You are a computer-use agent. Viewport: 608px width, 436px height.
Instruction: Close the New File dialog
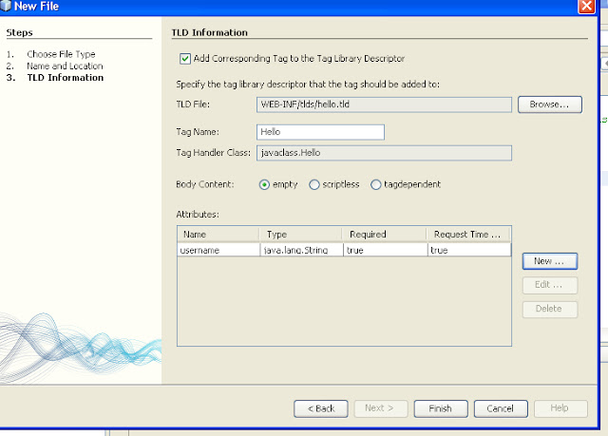pyautogui.click(x=586, y=7)
